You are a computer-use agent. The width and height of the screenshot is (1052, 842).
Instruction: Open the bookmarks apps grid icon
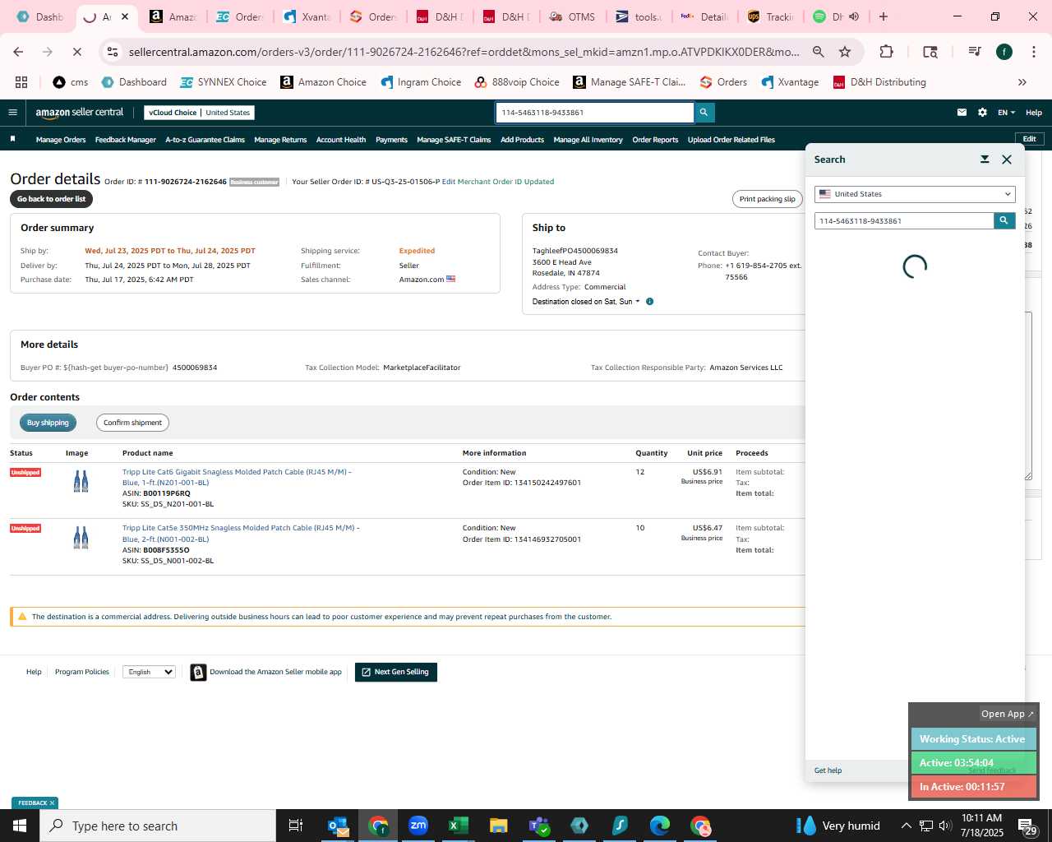(x=21, y=82)
